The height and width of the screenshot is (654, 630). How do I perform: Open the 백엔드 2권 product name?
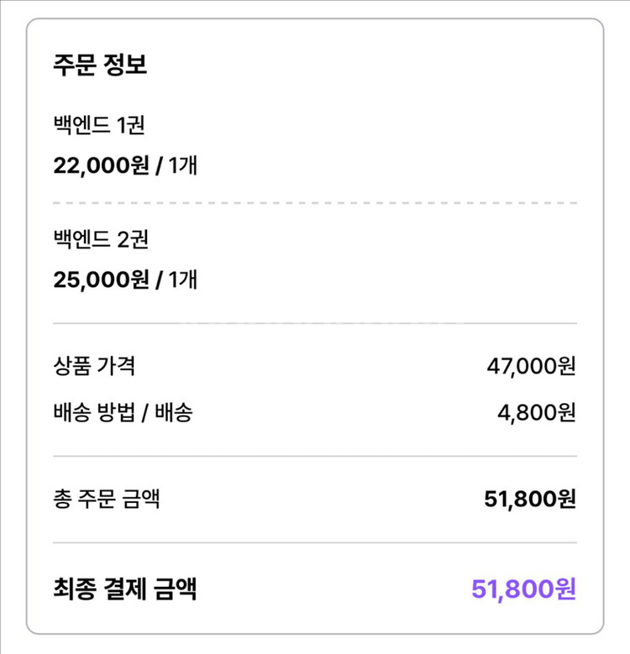101,240
